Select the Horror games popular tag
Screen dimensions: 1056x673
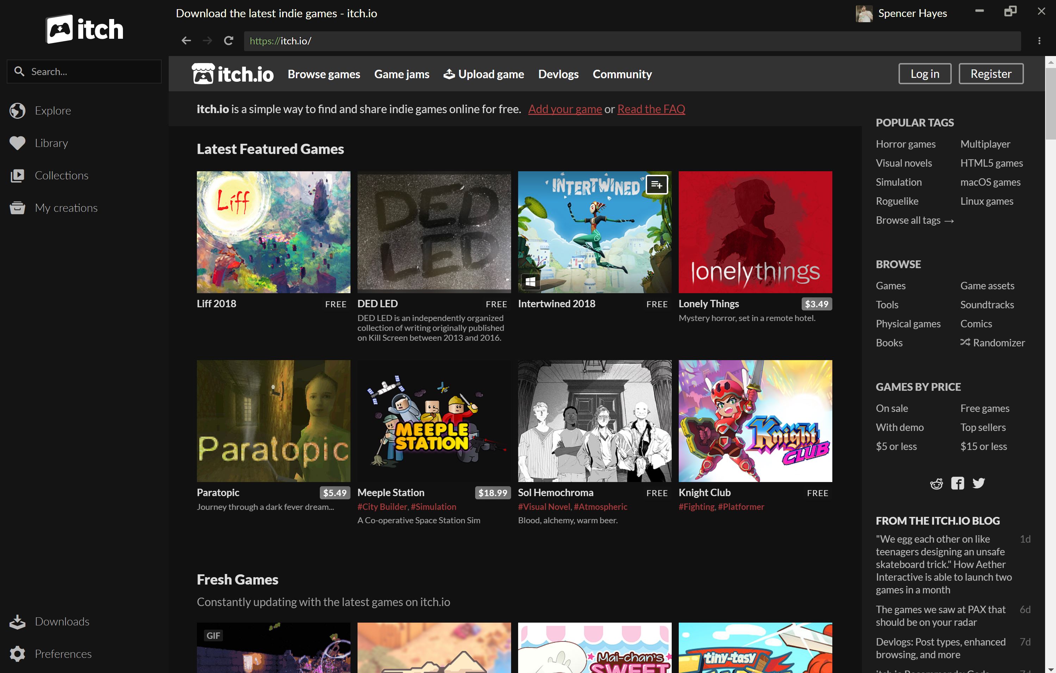906,143
